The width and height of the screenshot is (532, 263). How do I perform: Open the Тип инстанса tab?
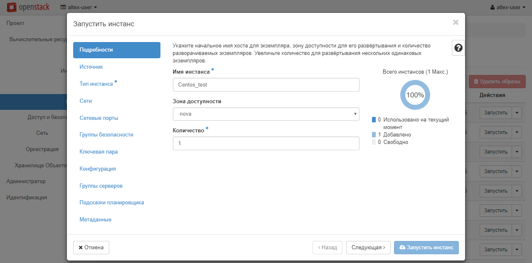(96, 84)
